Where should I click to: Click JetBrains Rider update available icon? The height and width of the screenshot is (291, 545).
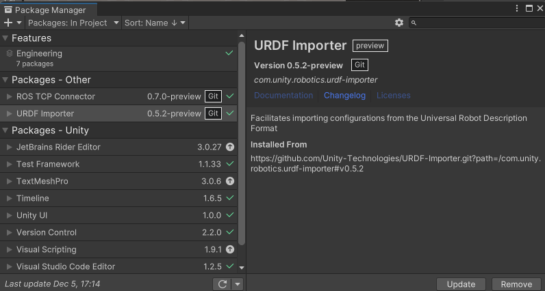coord(230,147)
